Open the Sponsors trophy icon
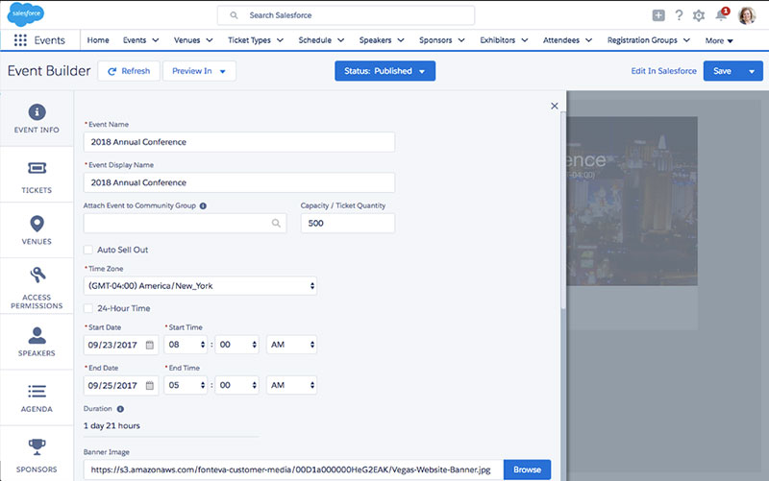This screenshot has width=769, height=481. [37, 446]
